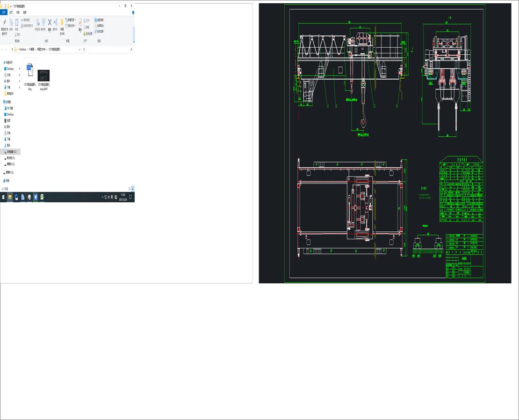Show hidden system tray icons

(x=102, y=197)
